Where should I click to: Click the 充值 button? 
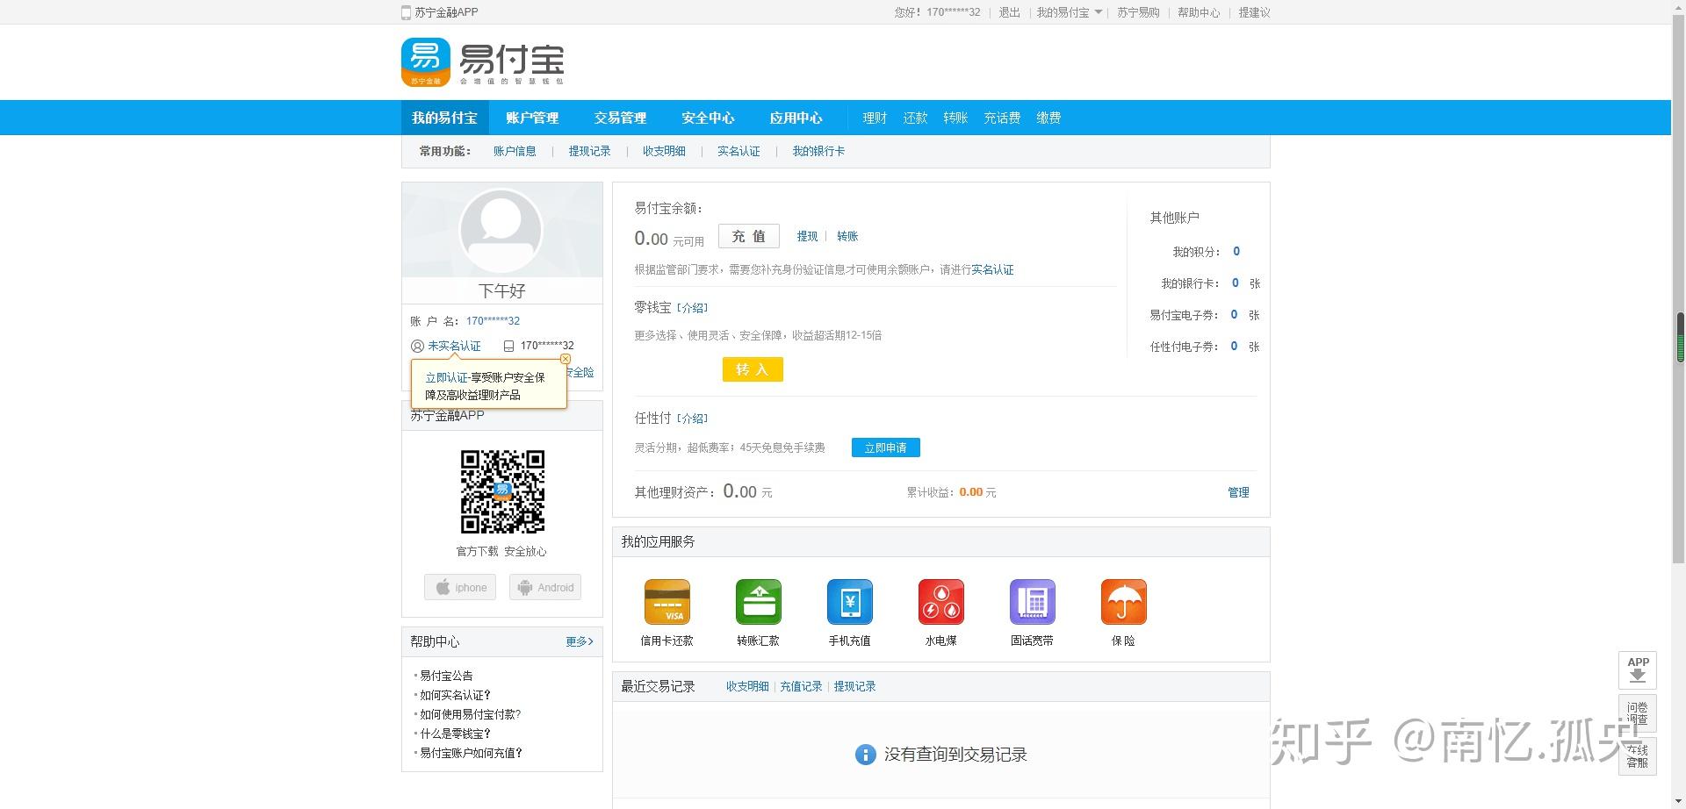[749, 236]
